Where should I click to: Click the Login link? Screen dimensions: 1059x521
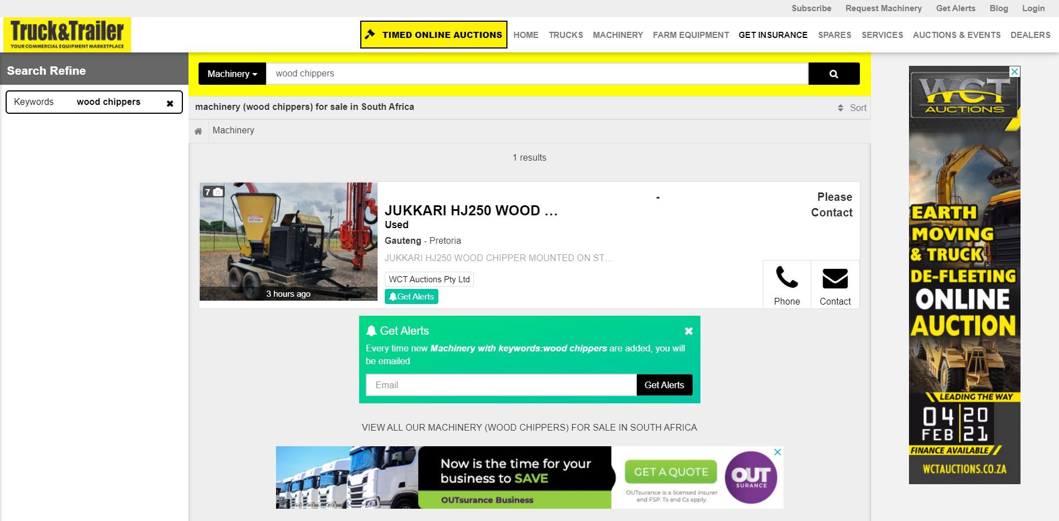pos(1033,8)
